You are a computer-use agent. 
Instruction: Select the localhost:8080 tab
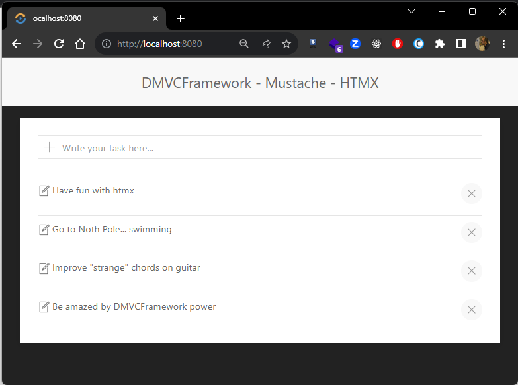pyautogui.click(x=86, y=18)
